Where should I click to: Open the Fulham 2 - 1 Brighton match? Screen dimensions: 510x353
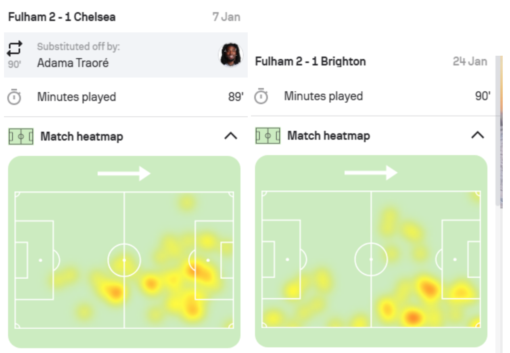coord(310,61)
